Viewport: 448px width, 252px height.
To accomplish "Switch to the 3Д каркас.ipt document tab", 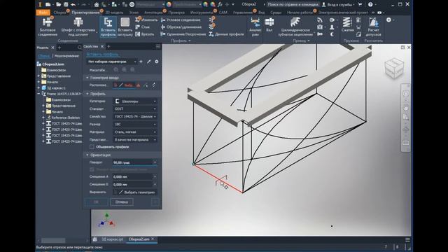I will (113, 239).
